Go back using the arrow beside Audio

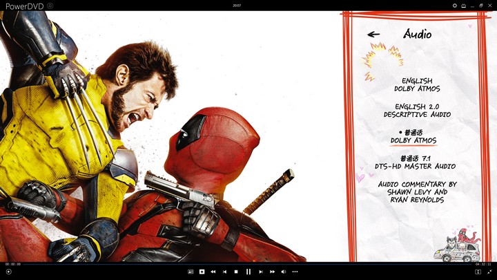[373, 35]
